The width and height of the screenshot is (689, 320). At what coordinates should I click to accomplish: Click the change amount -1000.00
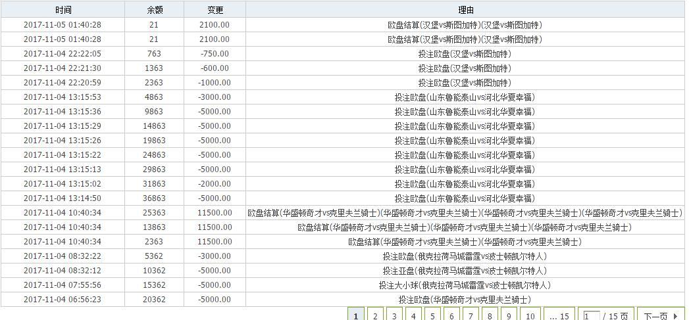(215, 83)
